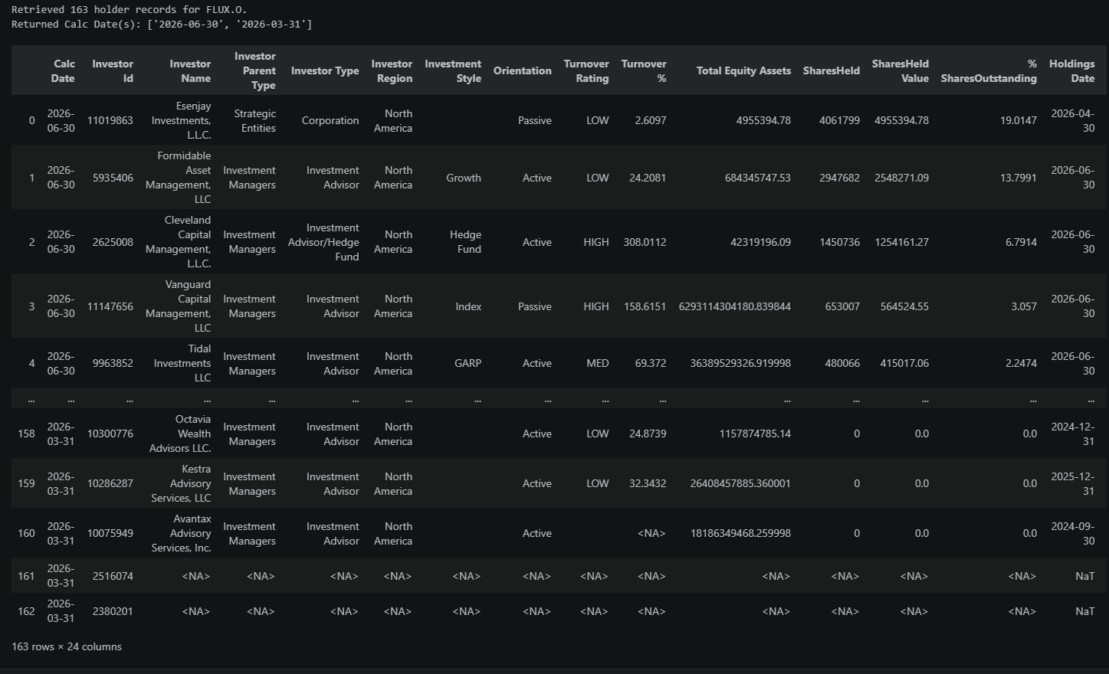Select Strategic Entities parent type cell
Image resolution: width=1109 pixels, height=674 pixels.
click(254, 120)
